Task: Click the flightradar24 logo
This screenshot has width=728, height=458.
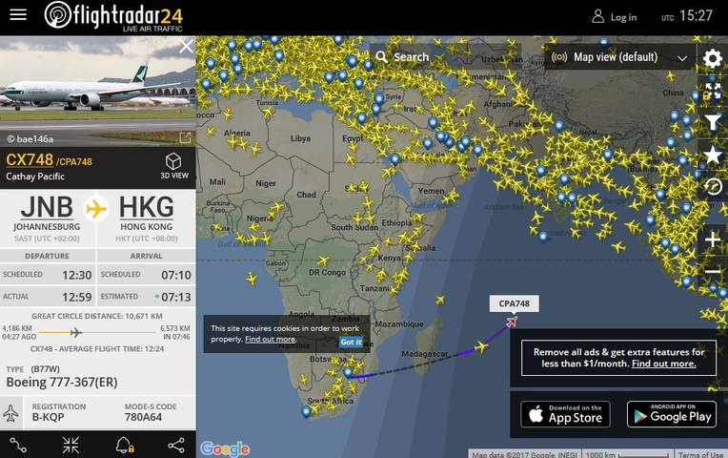Action: click(113, 16)
